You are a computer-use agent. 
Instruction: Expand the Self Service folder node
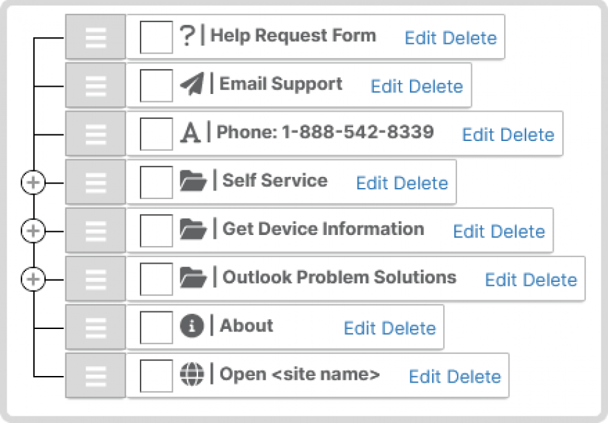[33, 182]
